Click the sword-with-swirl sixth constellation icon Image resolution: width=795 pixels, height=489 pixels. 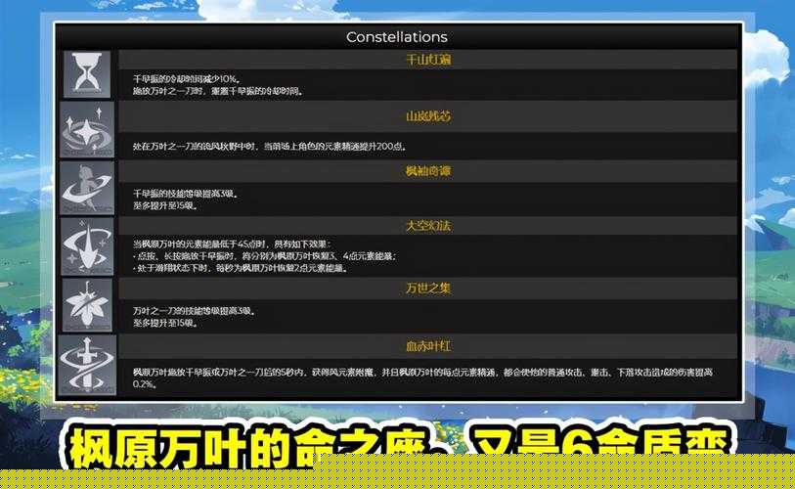(87, 365)
